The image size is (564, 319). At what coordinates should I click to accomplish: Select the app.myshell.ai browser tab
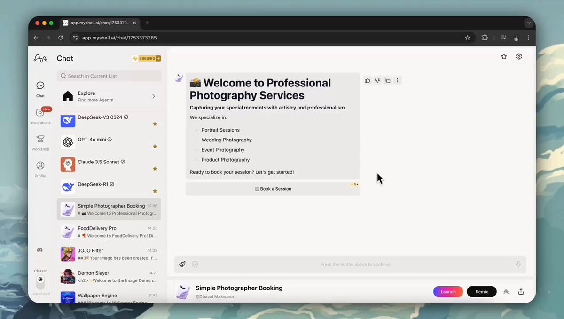pyautogui.click(x=100, y=23)
